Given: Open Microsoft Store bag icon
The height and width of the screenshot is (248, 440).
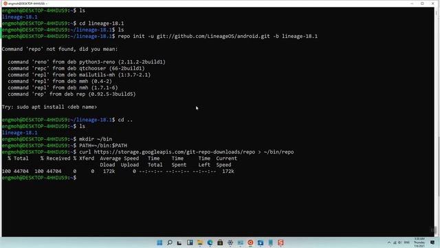Looking at the screenshot, I should 220,242.
